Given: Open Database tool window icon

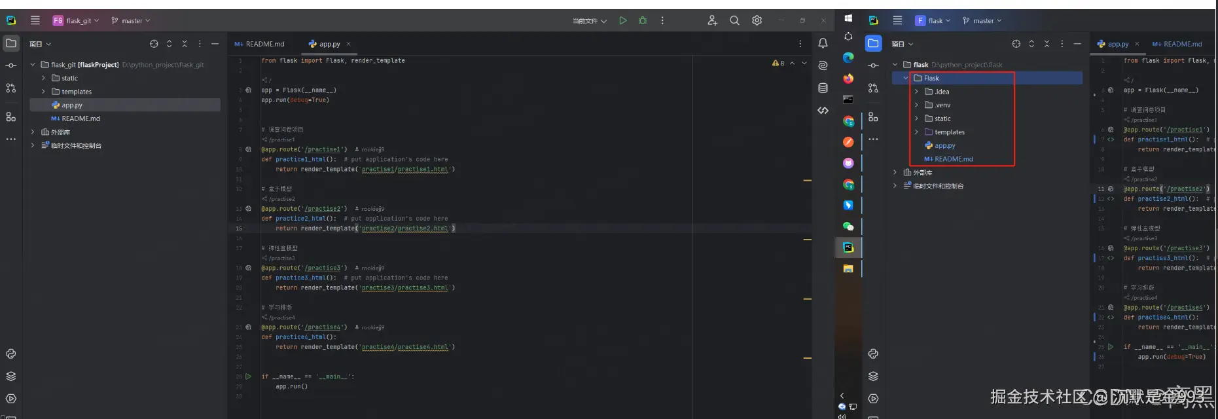Looking at the screenshot, I should [x=823, y=88].
